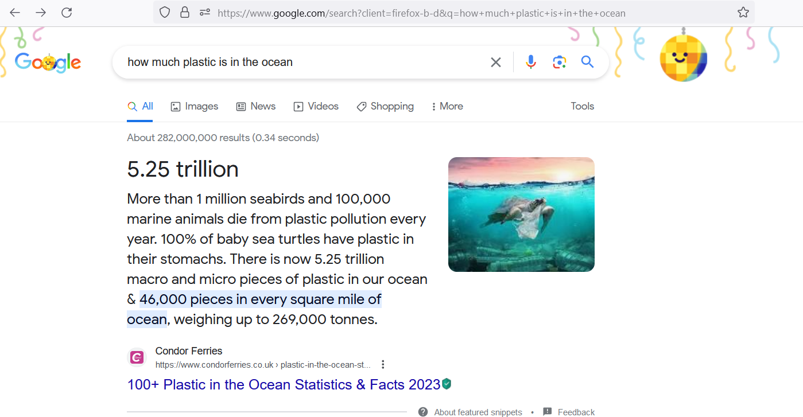Open the Videos results tab

click(x=316, y=106)
